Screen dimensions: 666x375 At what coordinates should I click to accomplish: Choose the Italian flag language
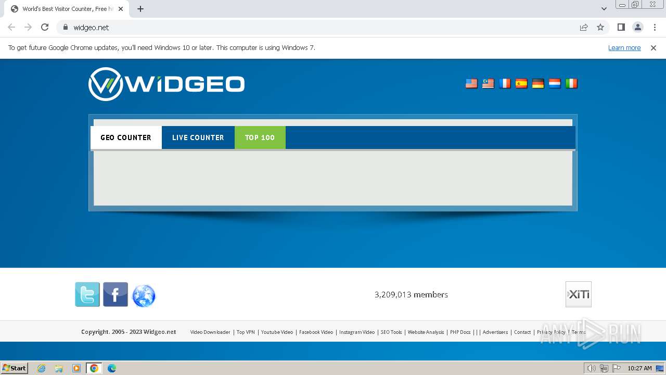click(x=571, y=83)
